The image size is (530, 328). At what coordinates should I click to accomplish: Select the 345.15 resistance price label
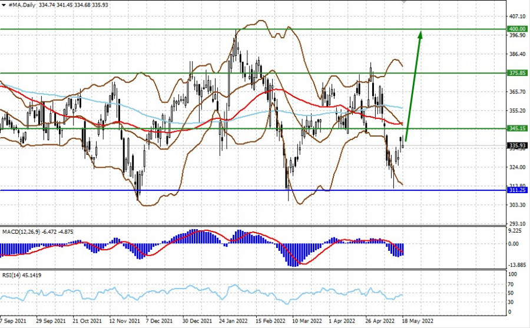(518, 128)
